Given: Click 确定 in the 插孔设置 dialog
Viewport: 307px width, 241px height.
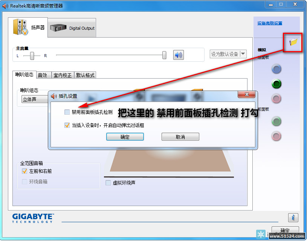Looking at the screenshot, I should click(125, 136).
